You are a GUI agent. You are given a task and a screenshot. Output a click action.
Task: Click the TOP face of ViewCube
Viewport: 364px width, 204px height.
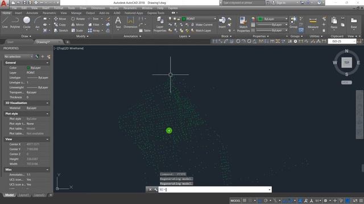(x=346, y=62)
